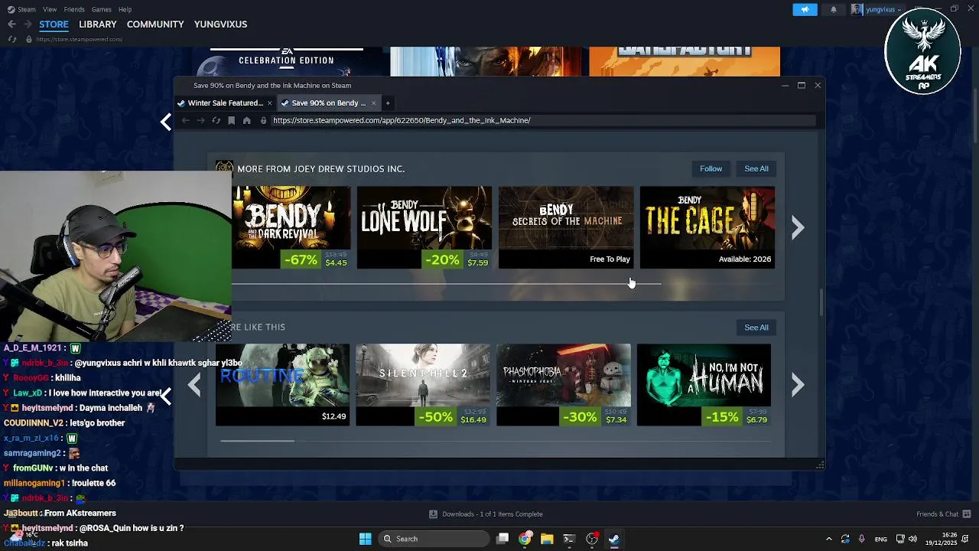
Task: See All from Joey Drew Studios
Action: click(x=756, y=168)
